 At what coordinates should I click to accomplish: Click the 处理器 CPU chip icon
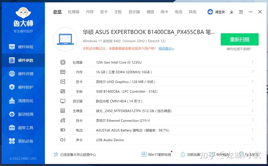tap(63, 62)
